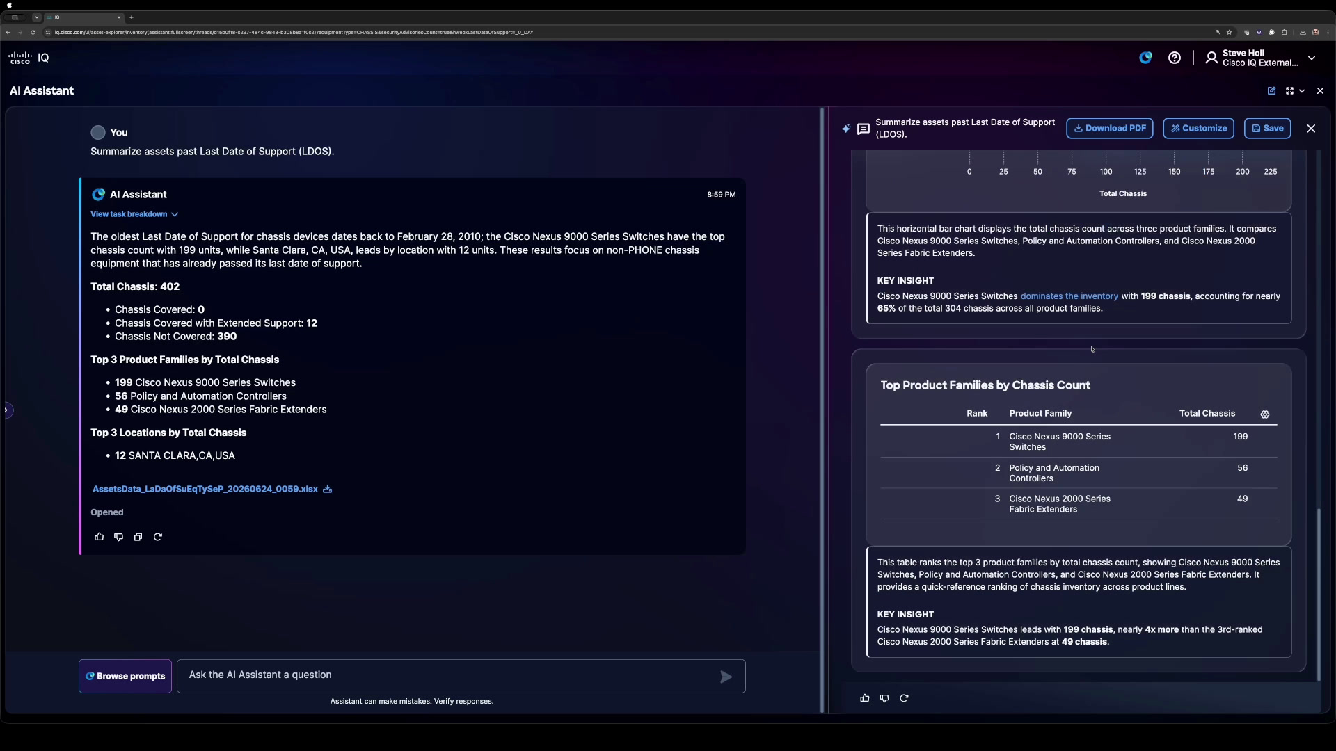Viewport: 1336px width, 751px height.
Task: Select the IQ browser tab
Action: [x=83, y=17]
